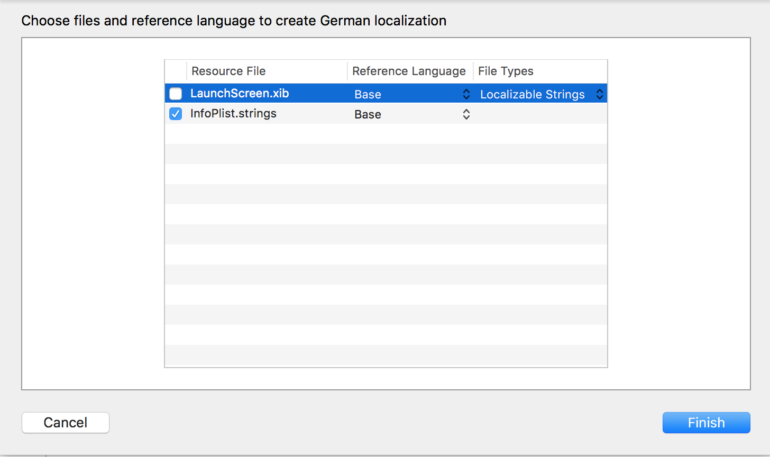The width and height of the screenshot is (770, 457).
Task: Open the Localizable Strings file type dropdown
Action: pos(532,94)
